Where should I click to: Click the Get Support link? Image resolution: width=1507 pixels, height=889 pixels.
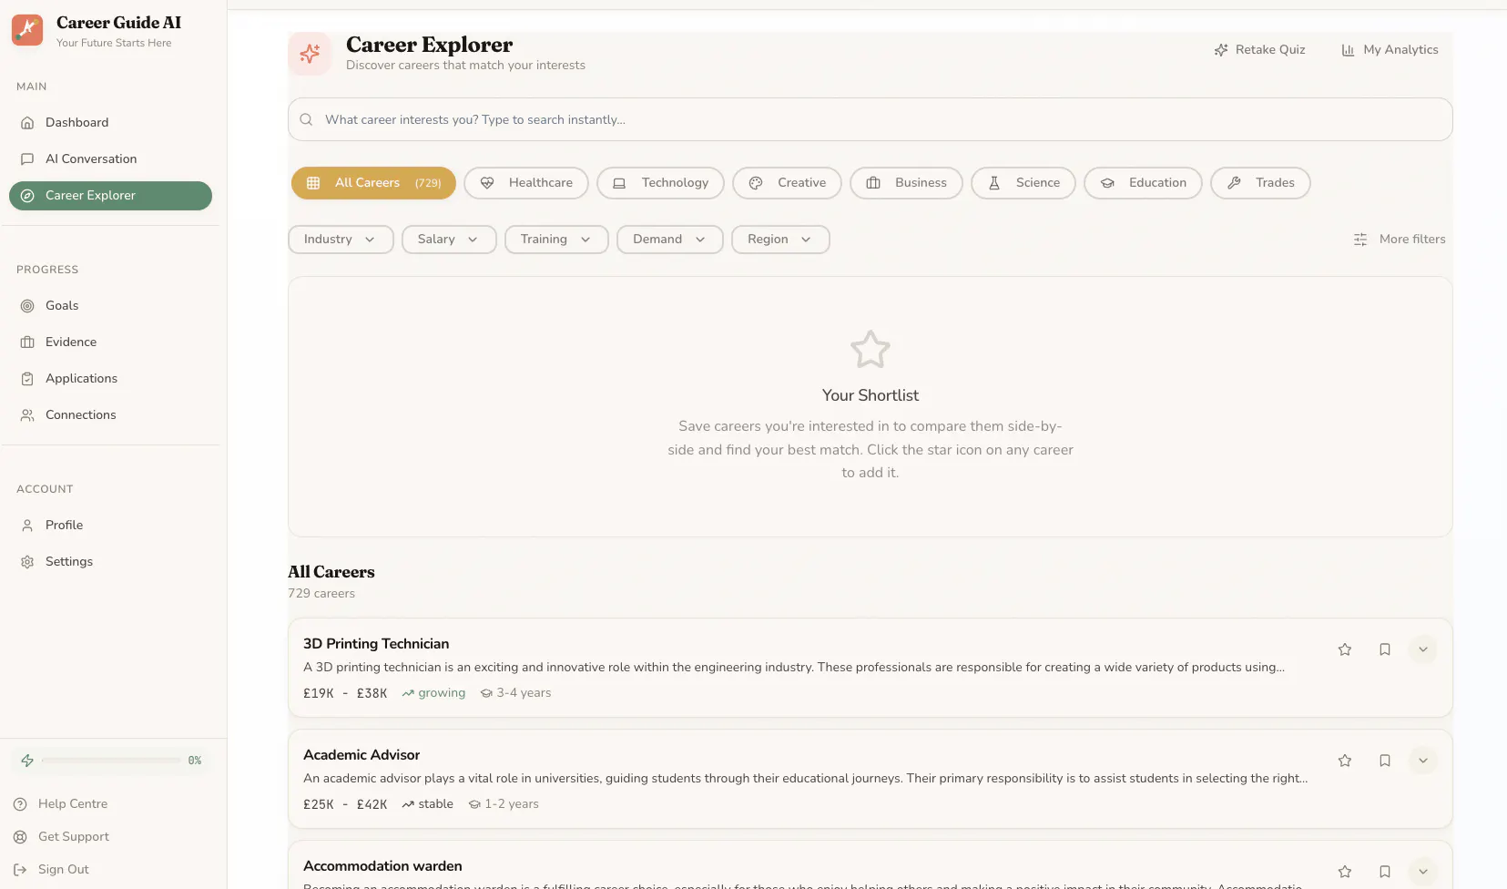[61, 837]
